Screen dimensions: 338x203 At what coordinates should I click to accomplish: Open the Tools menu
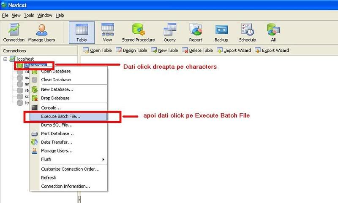[x=29, y=15]
